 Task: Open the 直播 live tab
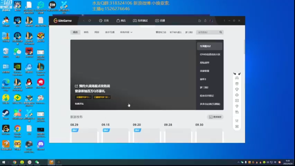pyautogui.click(x=160, y=21)
